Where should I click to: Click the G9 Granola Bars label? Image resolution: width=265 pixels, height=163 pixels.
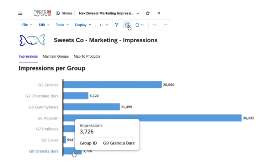click(44, 151)
